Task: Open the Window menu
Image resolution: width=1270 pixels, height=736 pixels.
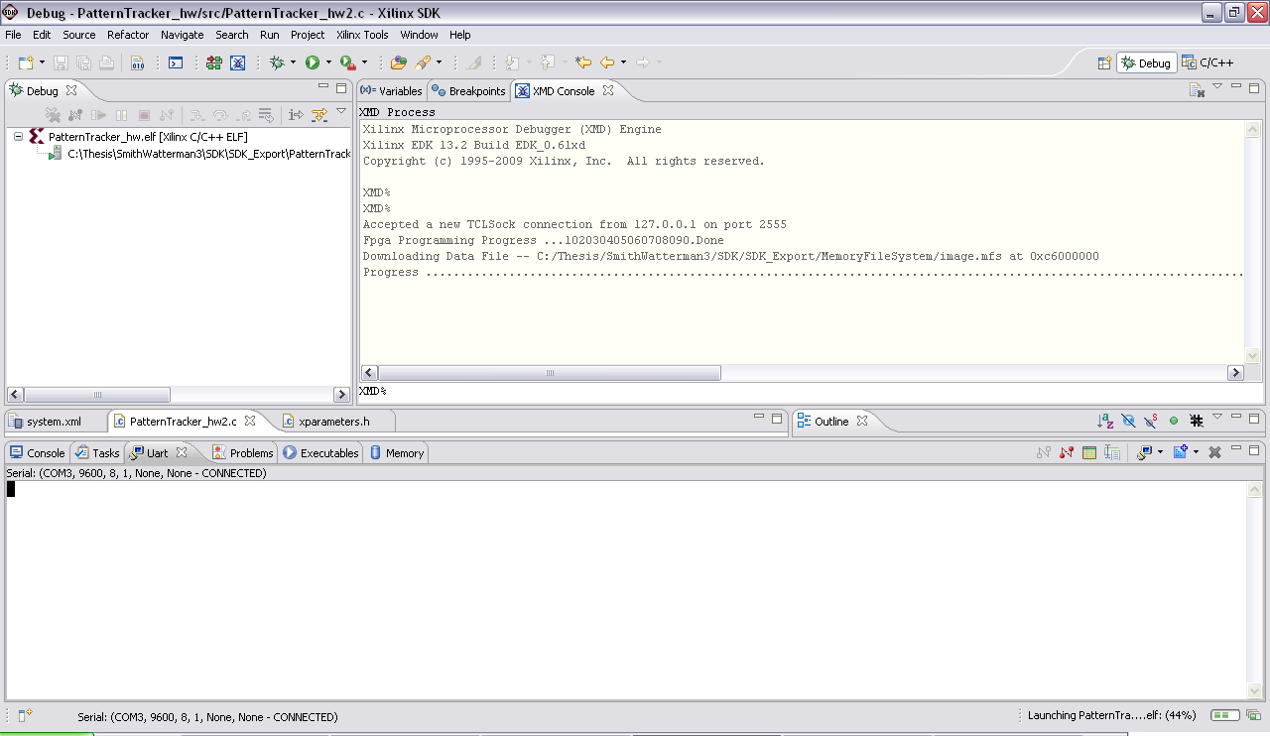Action: pyautogui.click(x=419, y=35)
